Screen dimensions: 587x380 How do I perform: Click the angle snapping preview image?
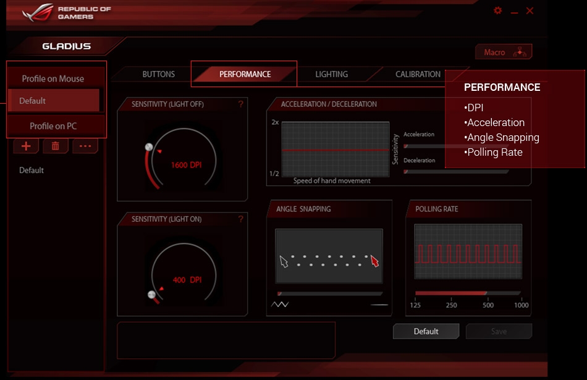329,256
